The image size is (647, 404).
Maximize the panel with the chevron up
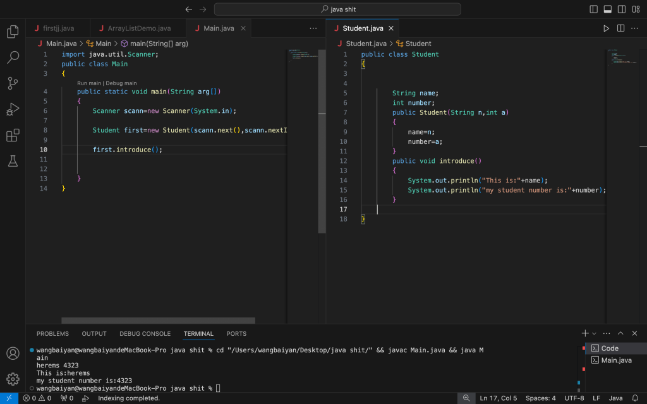tap(620, 333)
